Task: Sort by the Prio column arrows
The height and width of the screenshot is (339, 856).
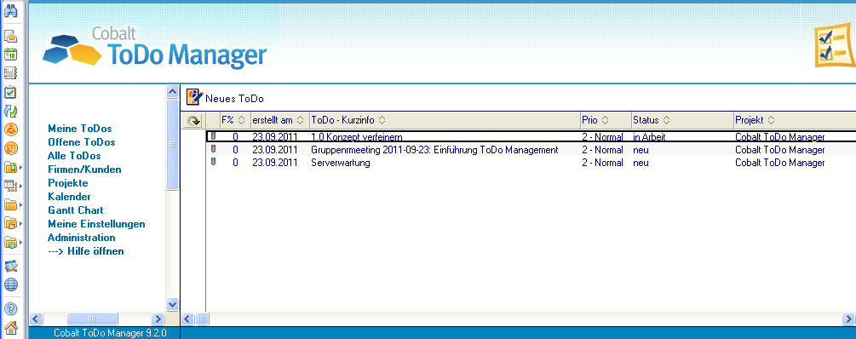Action: pyautogui.click(x=605, y=120)
